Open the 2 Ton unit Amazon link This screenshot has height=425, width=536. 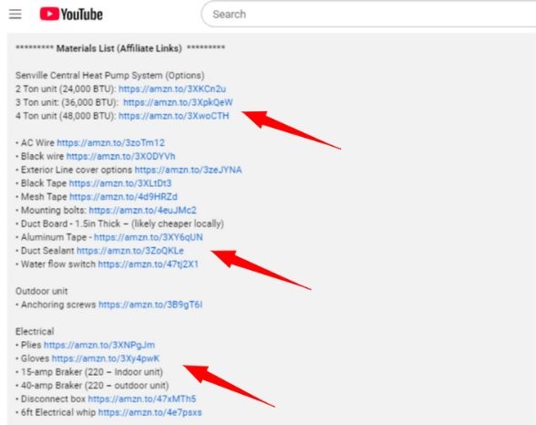(x=172, y=88)
